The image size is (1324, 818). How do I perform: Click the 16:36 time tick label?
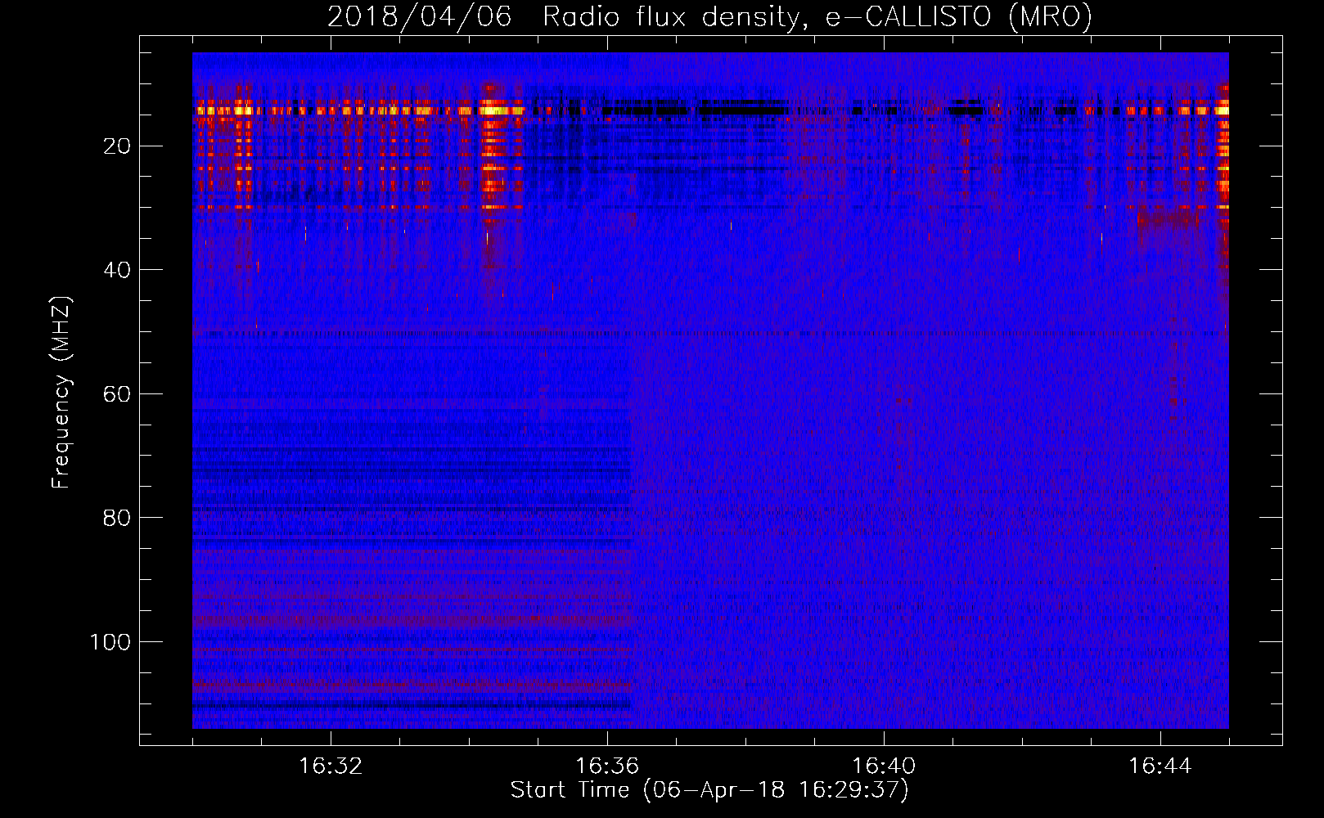(x=607, y=766)
